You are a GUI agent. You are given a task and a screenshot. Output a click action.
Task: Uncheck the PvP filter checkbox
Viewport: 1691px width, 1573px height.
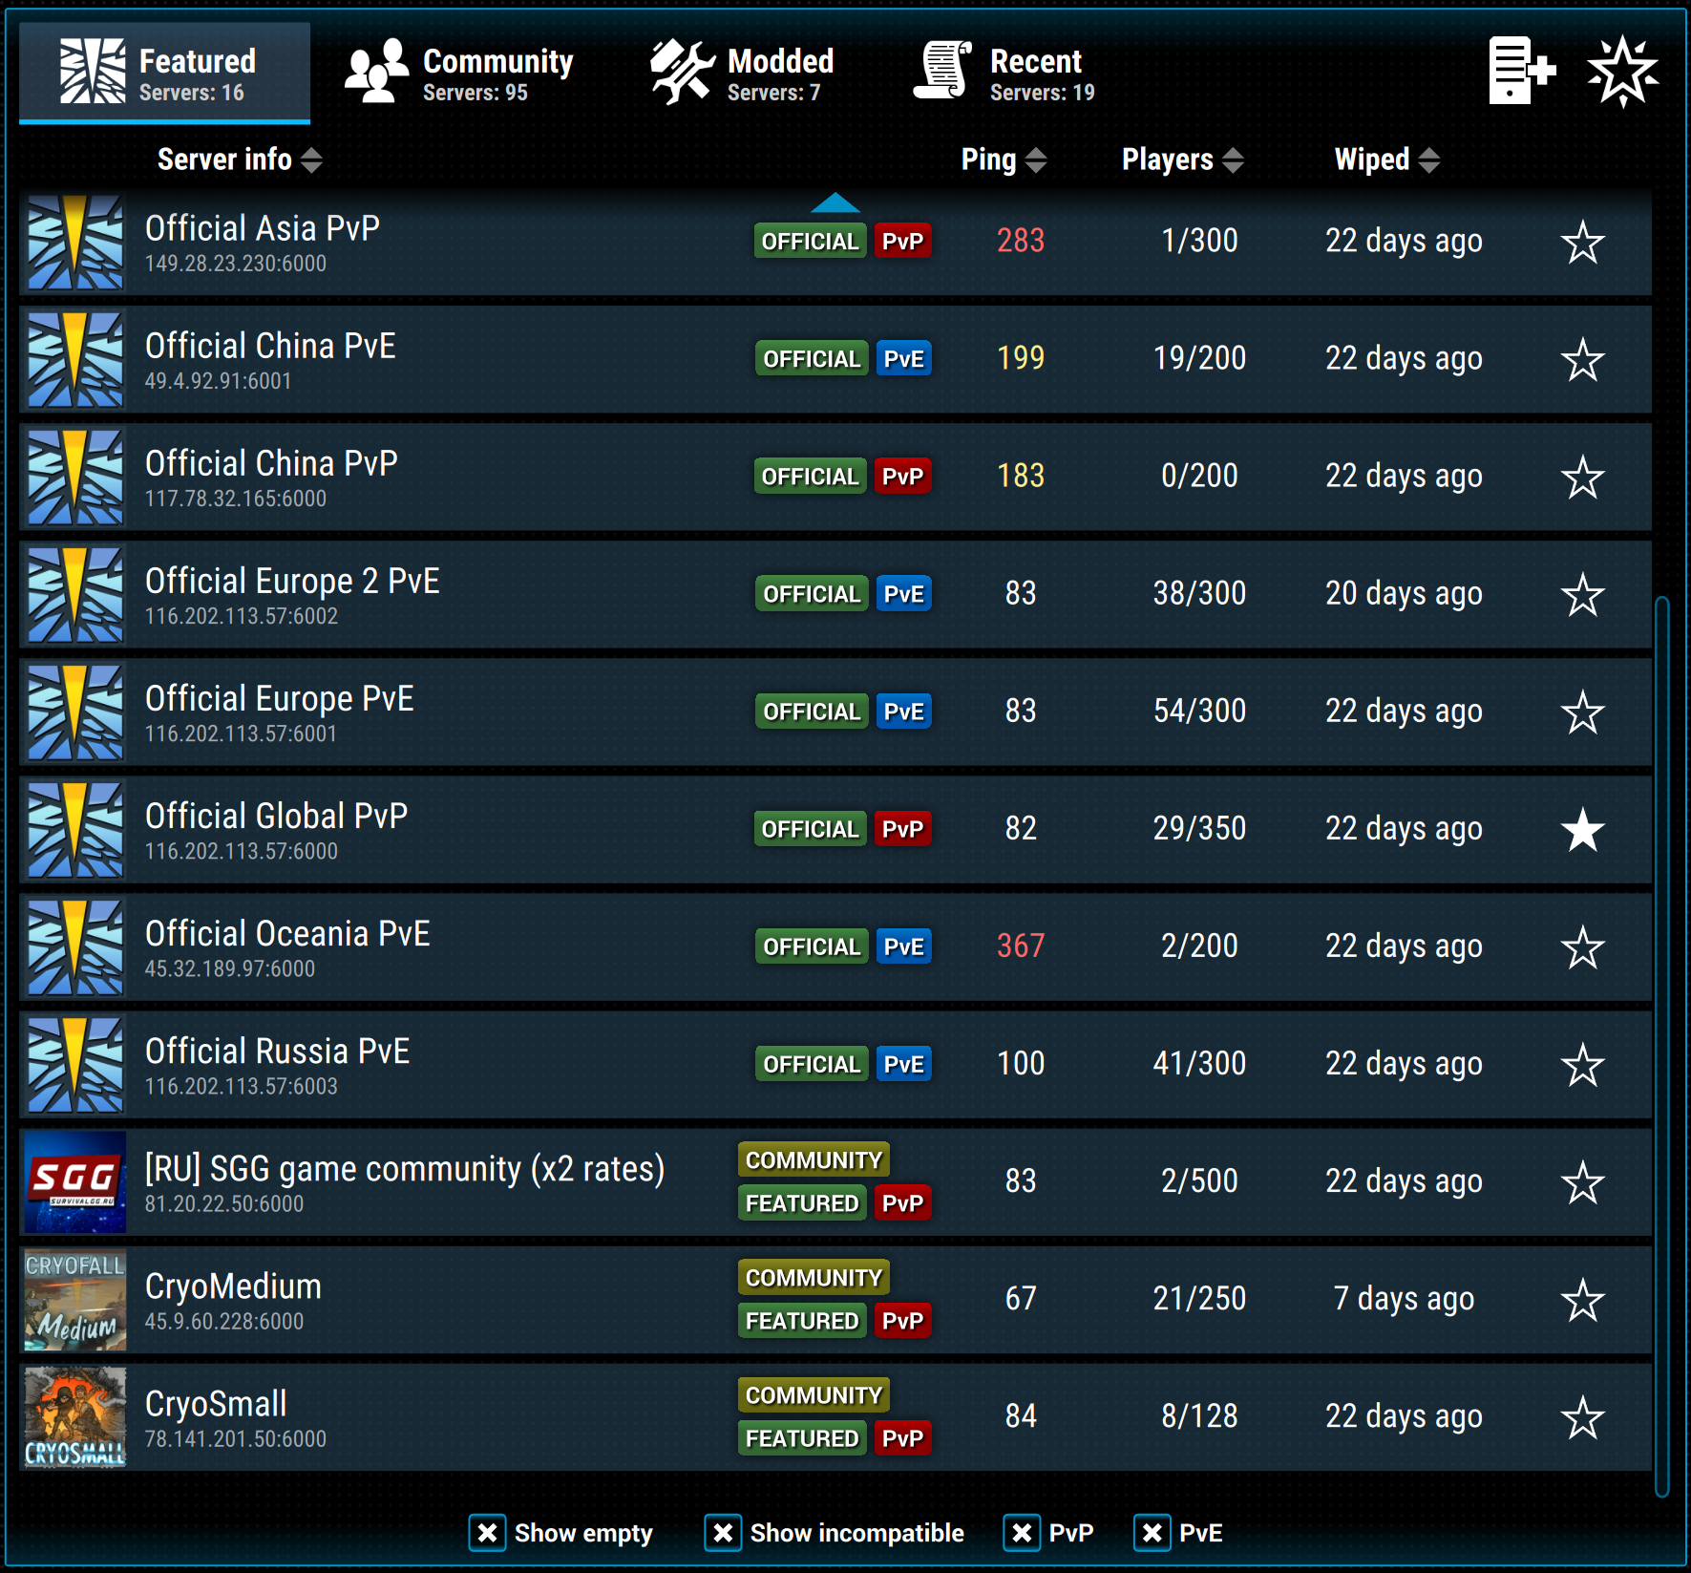tap(1022, 1533)
